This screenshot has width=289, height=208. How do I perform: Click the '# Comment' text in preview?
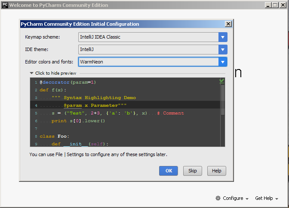coord(170,113)
